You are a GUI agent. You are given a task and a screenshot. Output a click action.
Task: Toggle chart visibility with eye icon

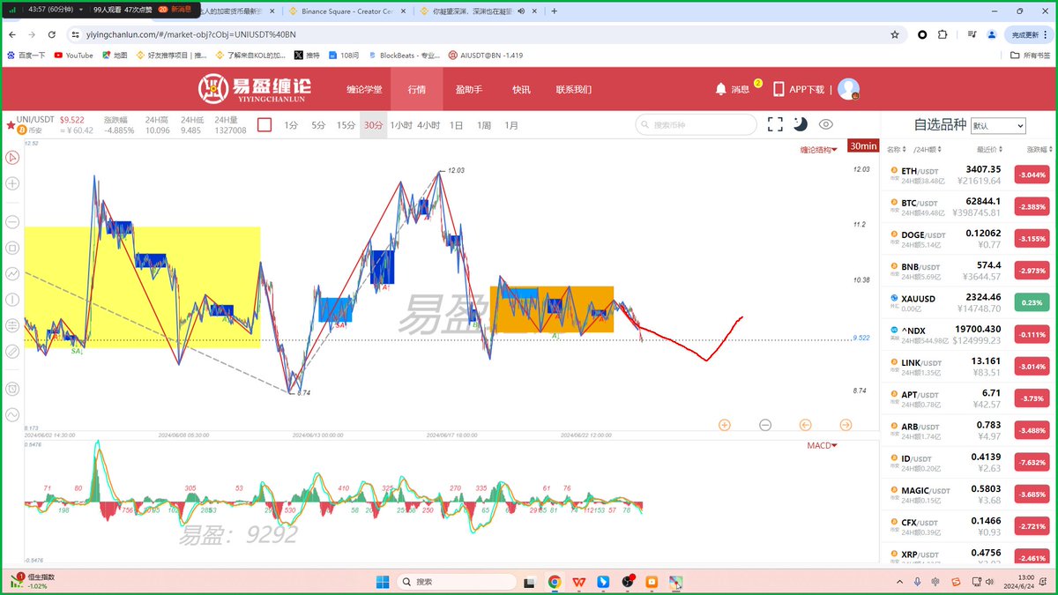point(825,124)
